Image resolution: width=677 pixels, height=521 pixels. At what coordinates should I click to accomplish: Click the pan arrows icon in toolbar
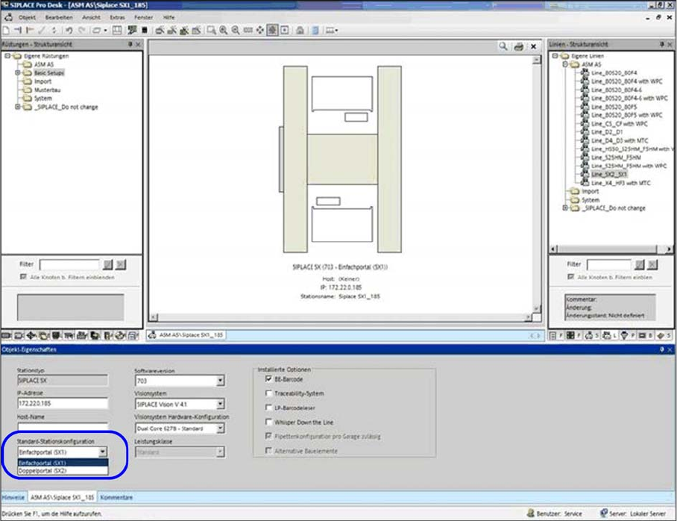click(261, 31)
